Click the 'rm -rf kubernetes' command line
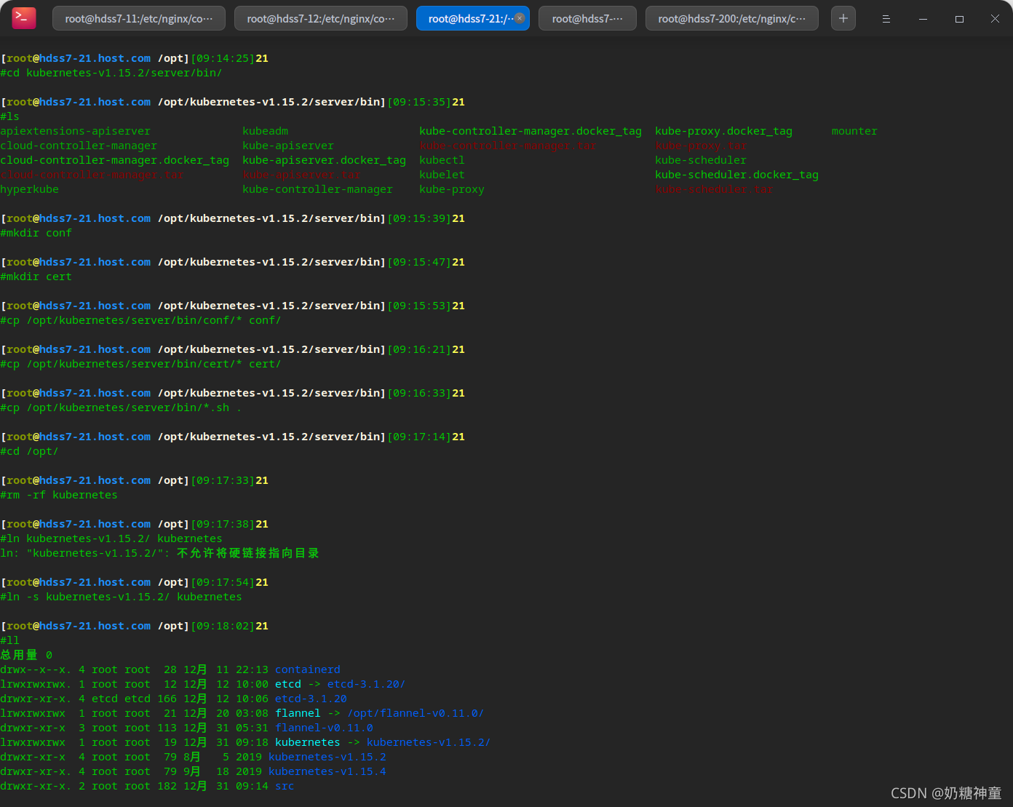This screenshot has height=807, width=1013. [59, 495]
